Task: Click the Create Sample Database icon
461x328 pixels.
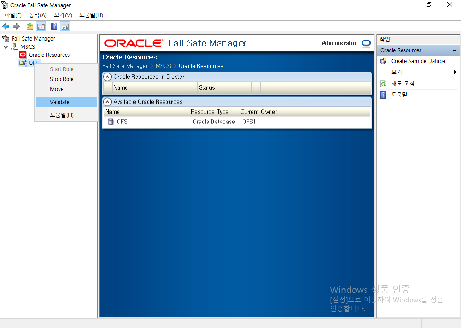Action: point(384,61)
